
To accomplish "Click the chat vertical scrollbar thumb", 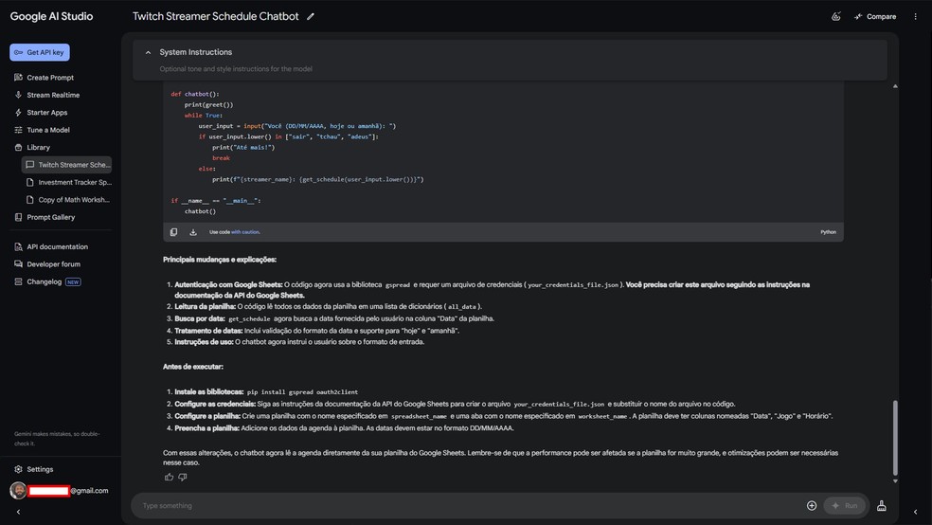I will pos(895,438).
